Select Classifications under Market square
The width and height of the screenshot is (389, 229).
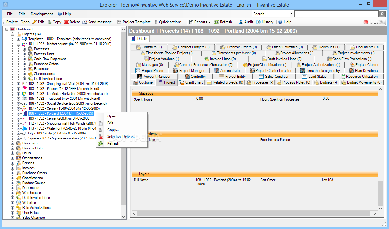44,74
